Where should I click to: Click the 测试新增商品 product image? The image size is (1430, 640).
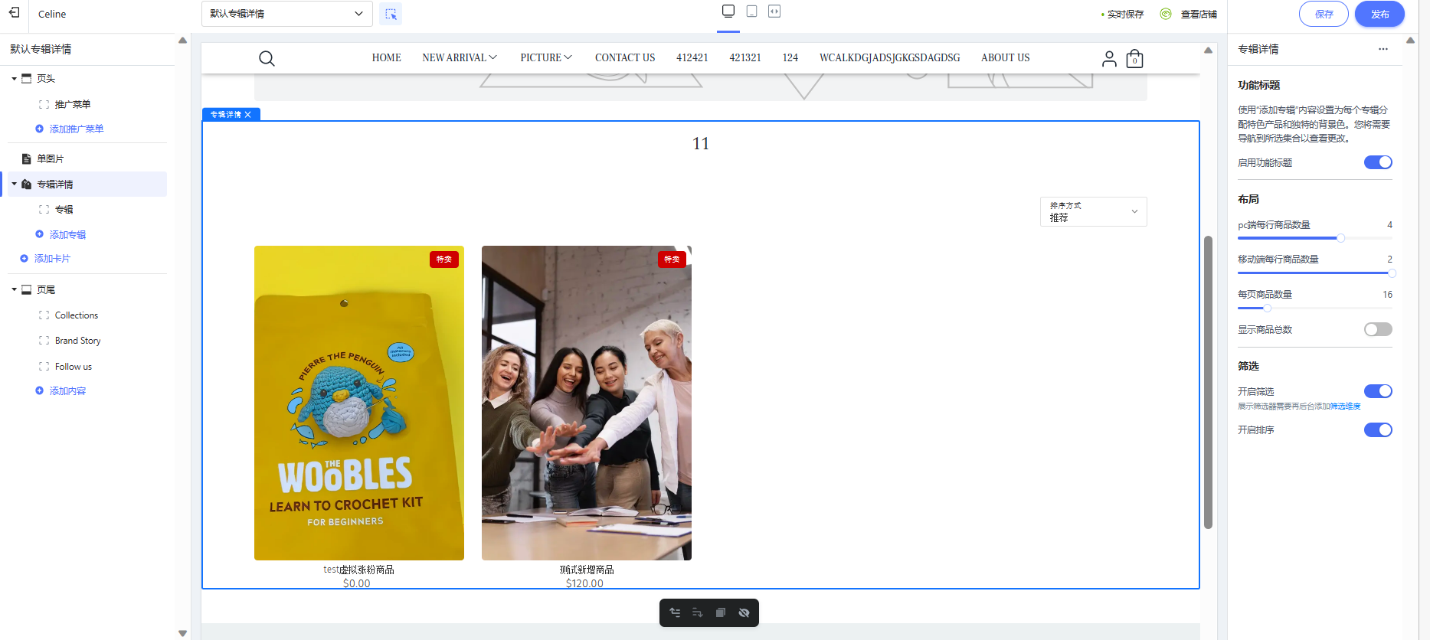click(587, 403)
